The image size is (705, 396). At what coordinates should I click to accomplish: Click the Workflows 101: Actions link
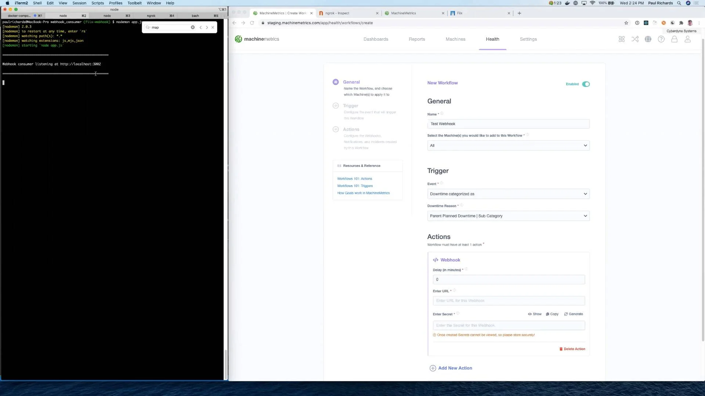point(354,179)
